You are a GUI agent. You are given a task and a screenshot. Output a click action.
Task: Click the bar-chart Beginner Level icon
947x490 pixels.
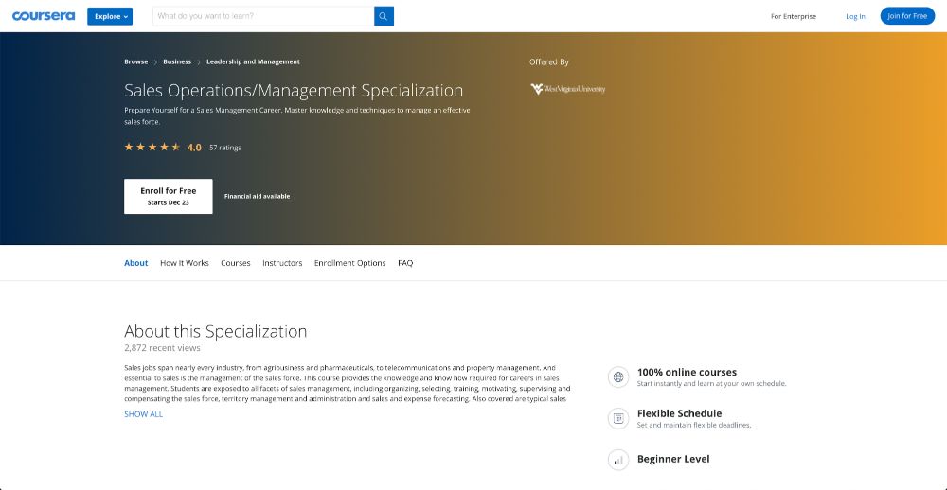point(617,460)
